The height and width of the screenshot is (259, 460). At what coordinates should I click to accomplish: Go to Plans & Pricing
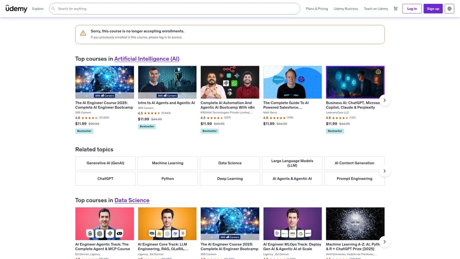click(317, 9)
